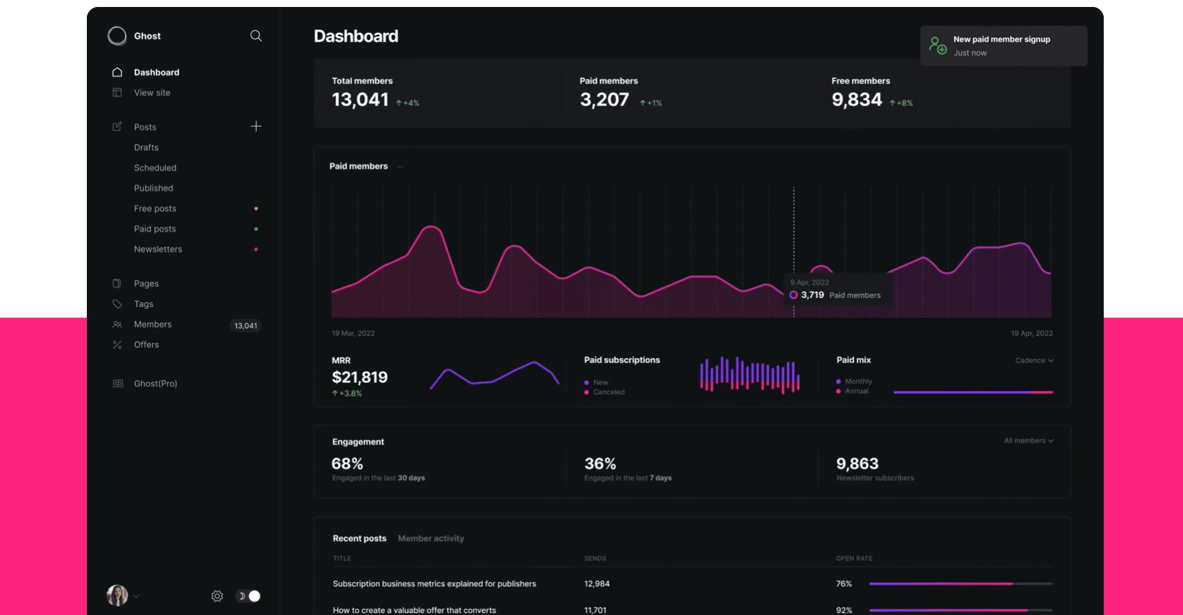This screenshot has height=615, width=1183.
Task: Click the MRR sparkline chart
Action: pos(495,375)
